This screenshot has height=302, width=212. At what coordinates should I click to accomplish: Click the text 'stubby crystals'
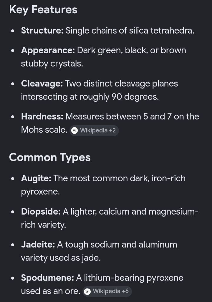coord(52,64)
